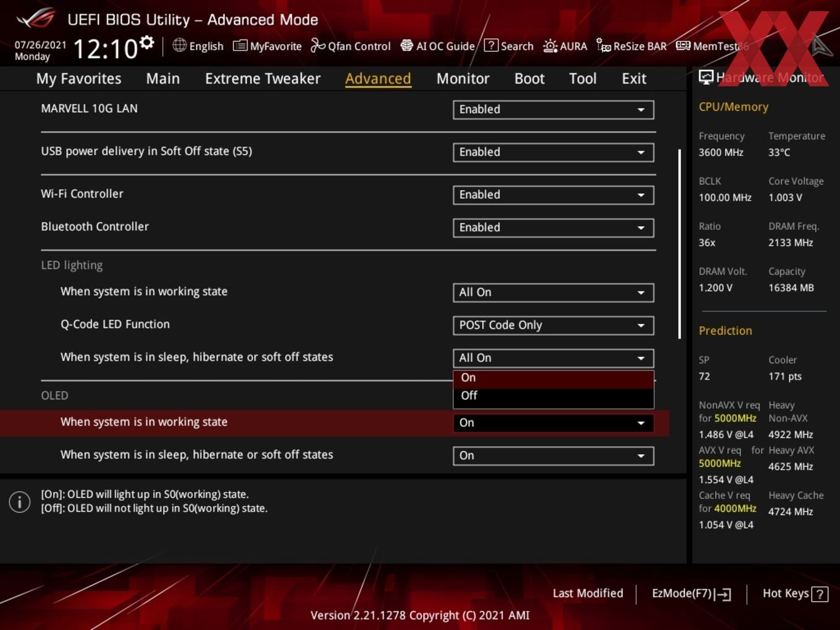The height and width of the screenshot is (630, 840).
Task: Select On in open dropdown list
Action: tap(553, 378)
